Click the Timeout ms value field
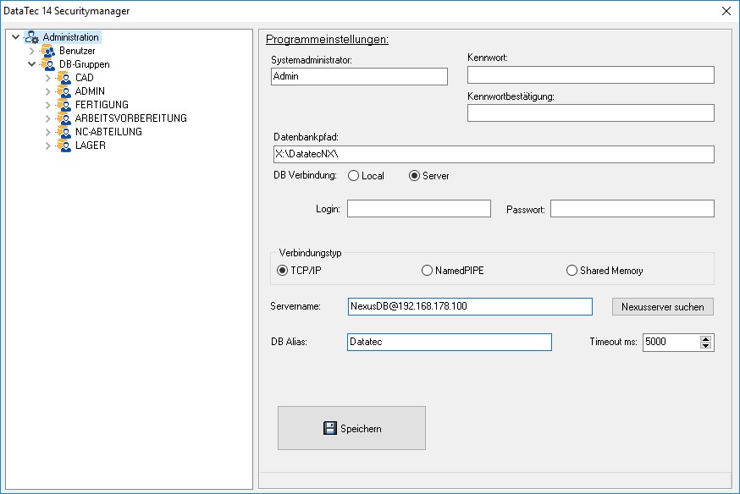Screen dimensions: 740x494 pos(671,343)
